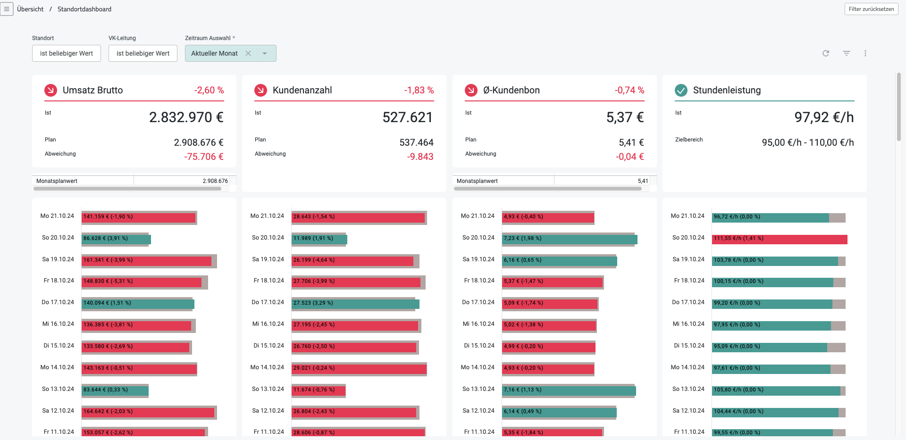Click the 161.341 € (-3,99 %) bar
This screenshot has height=440, width=906.
[147, 260]
